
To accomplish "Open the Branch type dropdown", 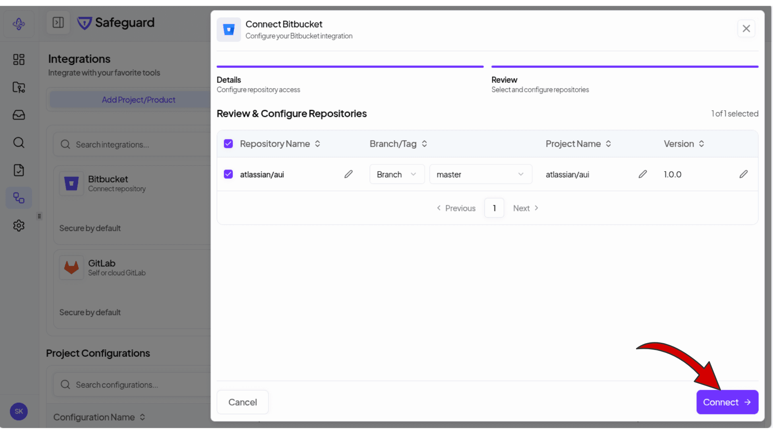I will coord(397,174).
